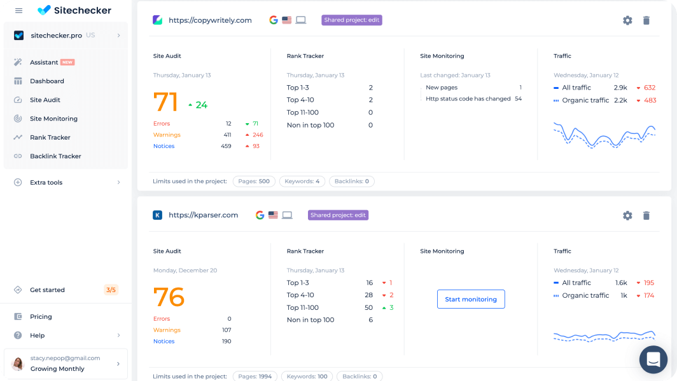Open Rank Tracker from the sidebar
This screenshot has height=381, width=677.
(50, 138)
